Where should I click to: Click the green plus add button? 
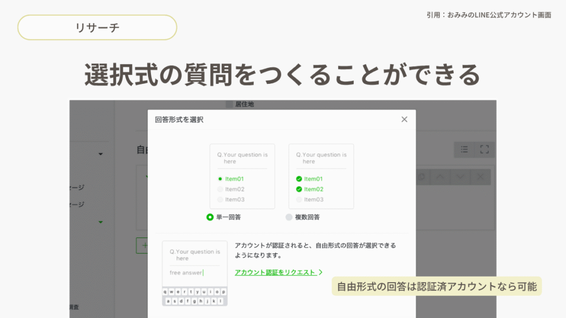pos(143,245)
